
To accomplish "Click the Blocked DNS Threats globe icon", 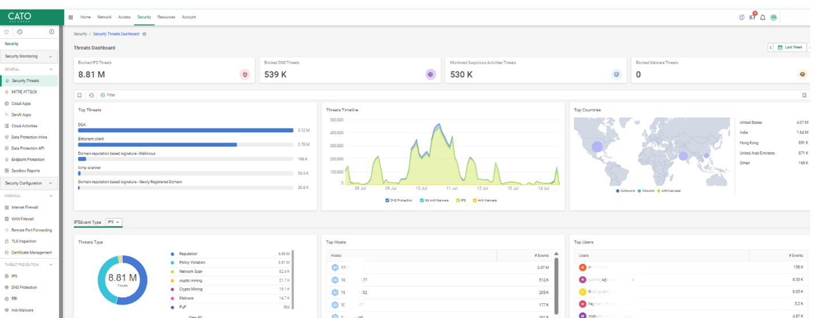I will pos(431,74).
